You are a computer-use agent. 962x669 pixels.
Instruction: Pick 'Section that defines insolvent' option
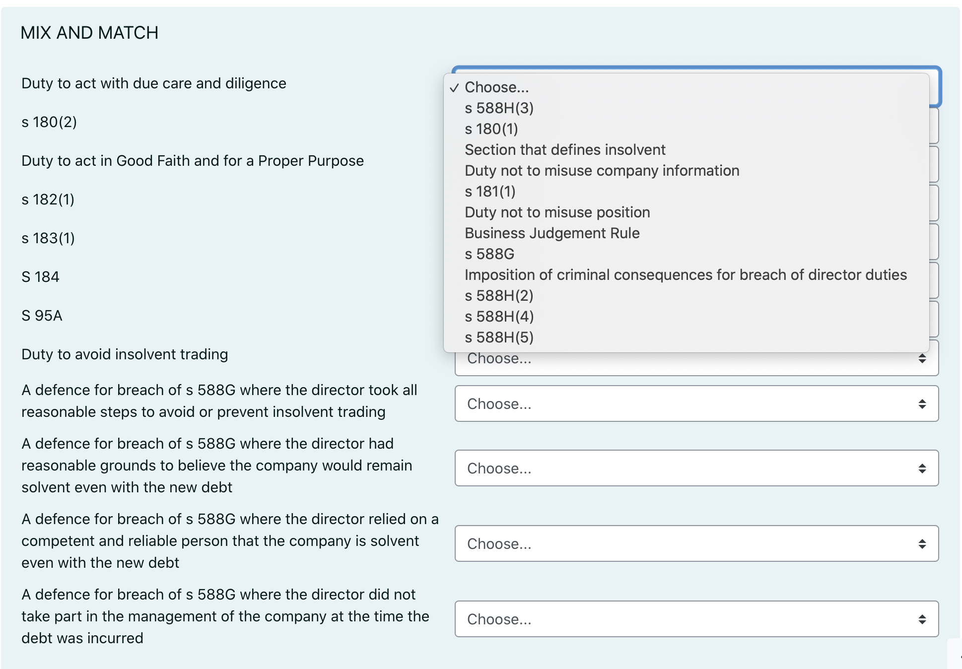tap(565, 150)
